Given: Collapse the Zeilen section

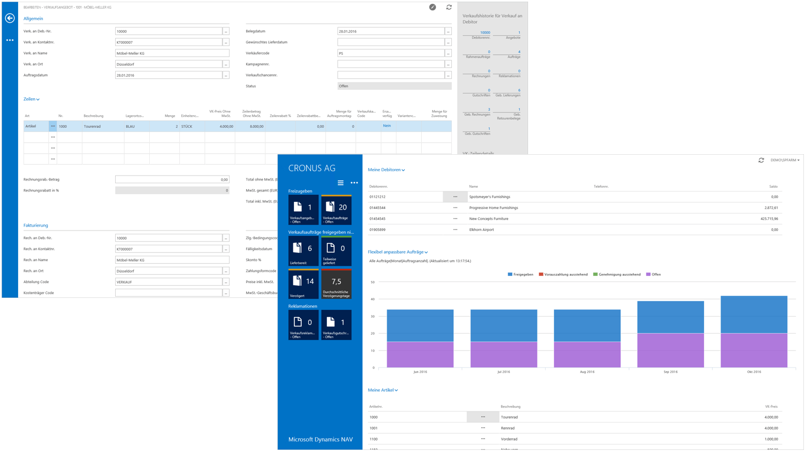Looking at the screenshot, I should pyautogui.click(x=31, y=99).
